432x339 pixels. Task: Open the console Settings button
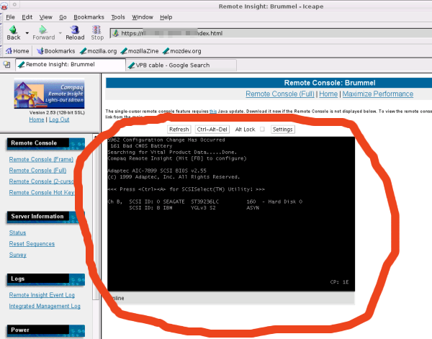pyautogui.click(x=282, y=129)
